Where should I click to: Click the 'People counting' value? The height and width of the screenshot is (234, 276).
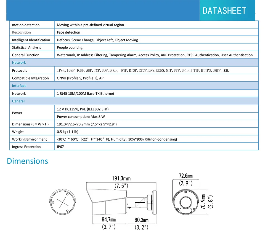(x=70, y=48)
